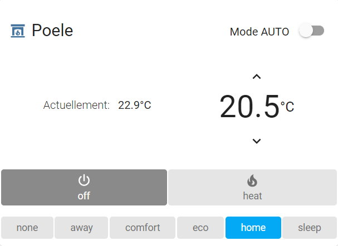Image resolution: width=338 pixels, height=246 pixels.
Task: Click the 'Mode AUTO' label text
Action: pos(259,32)
